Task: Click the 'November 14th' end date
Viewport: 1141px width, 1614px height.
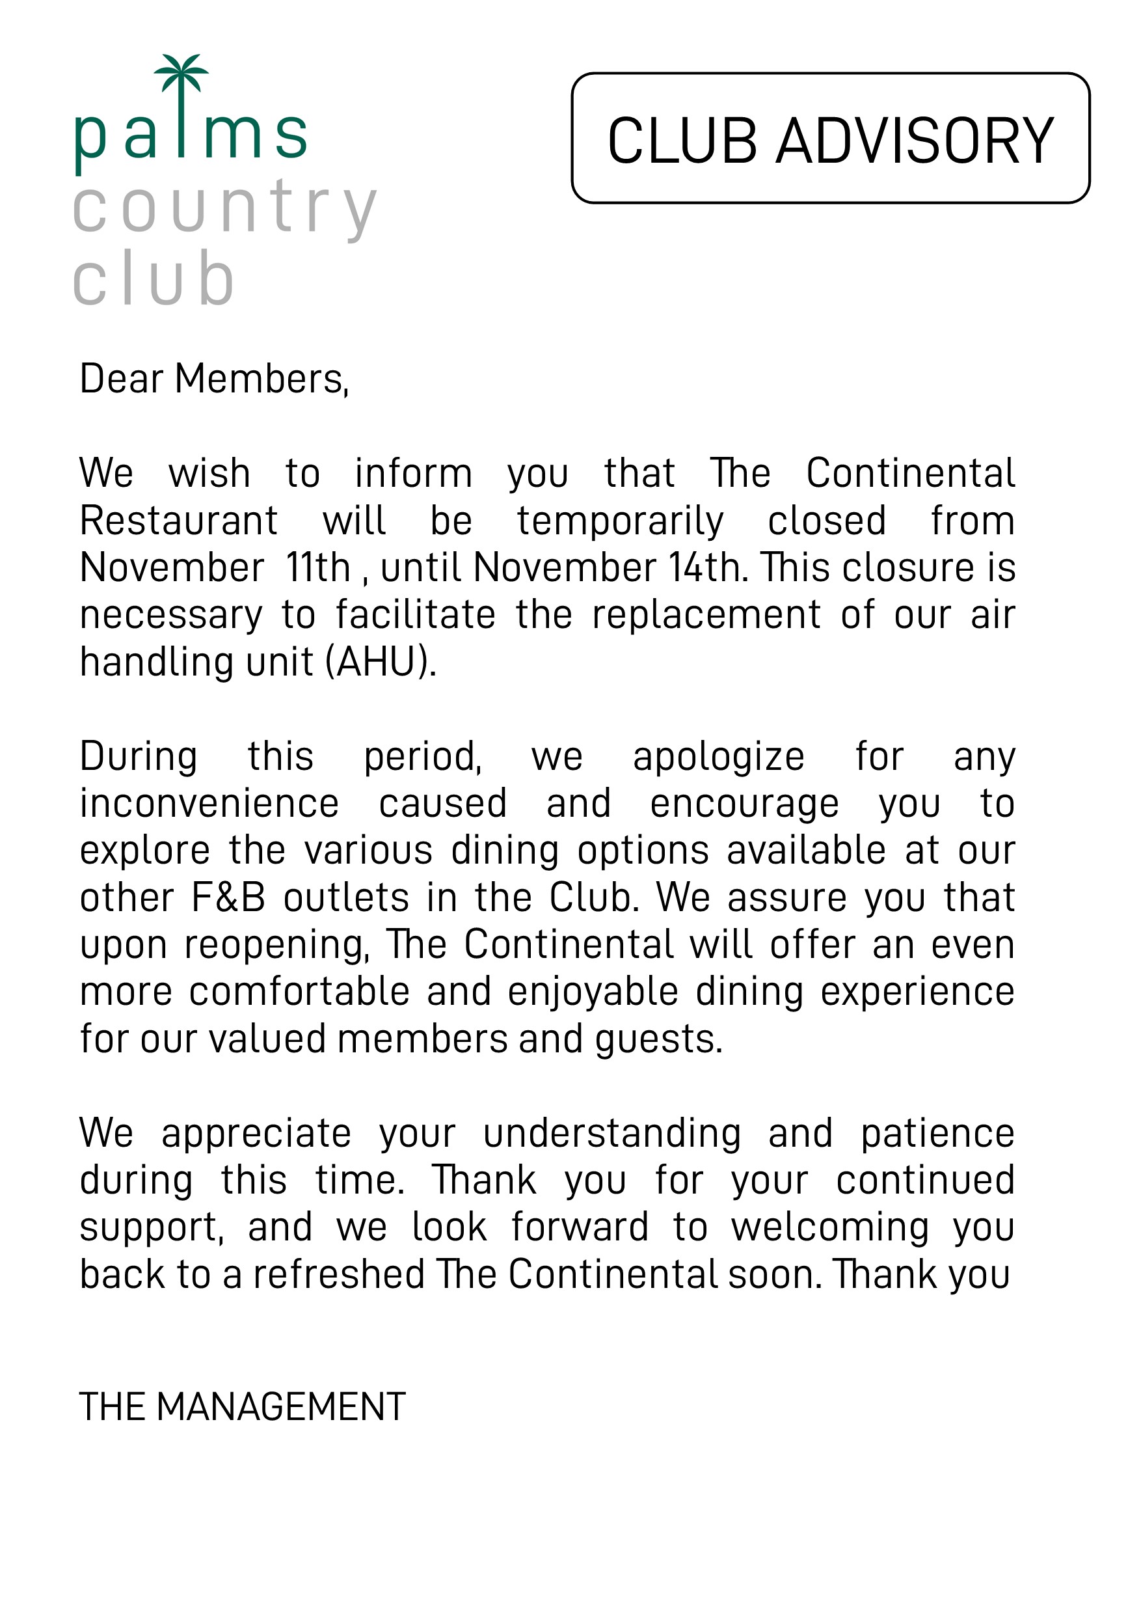Action: pyautogui.click(x=608, y=568)
